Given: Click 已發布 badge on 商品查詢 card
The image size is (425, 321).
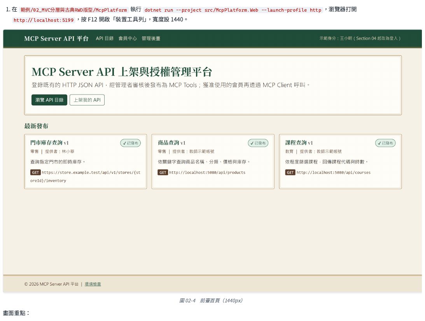Looking at the screenshot, I should click(258, 143).
